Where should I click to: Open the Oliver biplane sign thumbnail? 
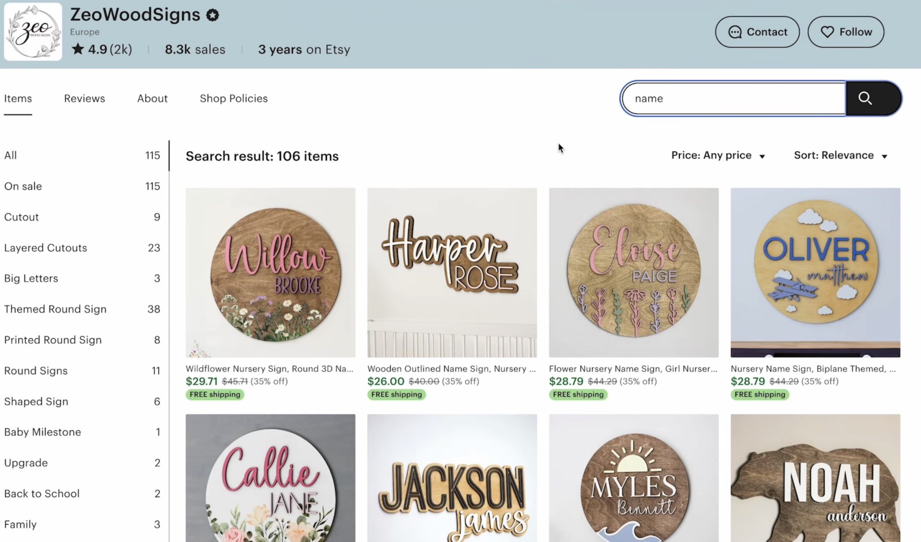[815, 272]
